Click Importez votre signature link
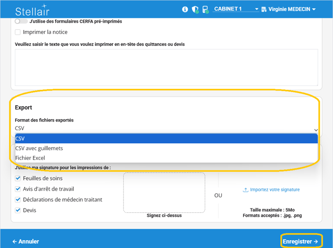Viewport: 333px width, 248px height. click(x=274, y=190)
